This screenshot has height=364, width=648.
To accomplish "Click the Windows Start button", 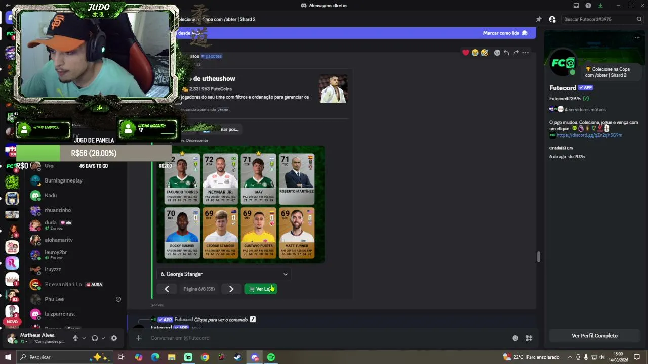I will [8, 357].
